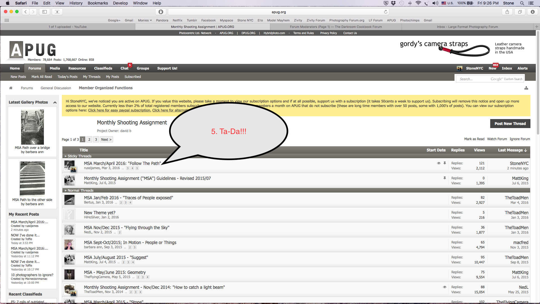This screenshot has width=540, height=304.
Task: Click the home icon in breadcrumb
Action: (11, 88)
